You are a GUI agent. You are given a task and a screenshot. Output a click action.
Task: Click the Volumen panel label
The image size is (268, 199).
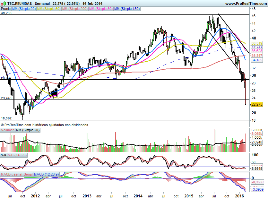pos(8,130)
